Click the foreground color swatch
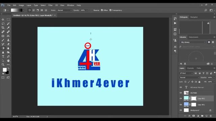Image resolution: width=216 pixels, height=121 pixels. [x=4, y=70]
